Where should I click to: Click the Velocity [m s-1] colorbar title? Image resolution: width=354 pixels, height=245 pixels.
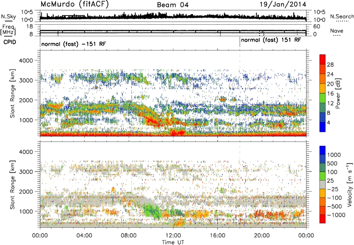click(x=350, y=184)
